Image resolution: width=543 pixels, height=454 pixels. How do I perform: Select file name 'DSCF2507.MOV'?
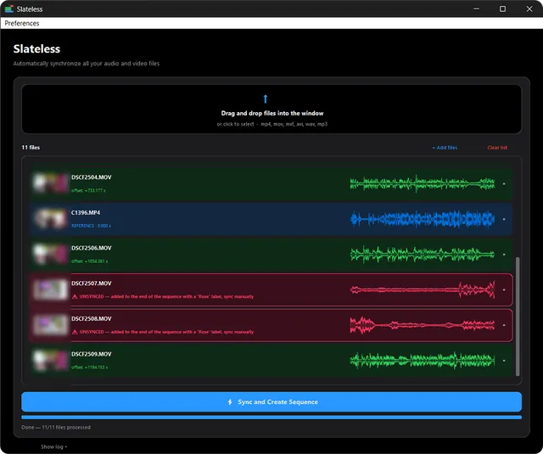coord(92,283)
